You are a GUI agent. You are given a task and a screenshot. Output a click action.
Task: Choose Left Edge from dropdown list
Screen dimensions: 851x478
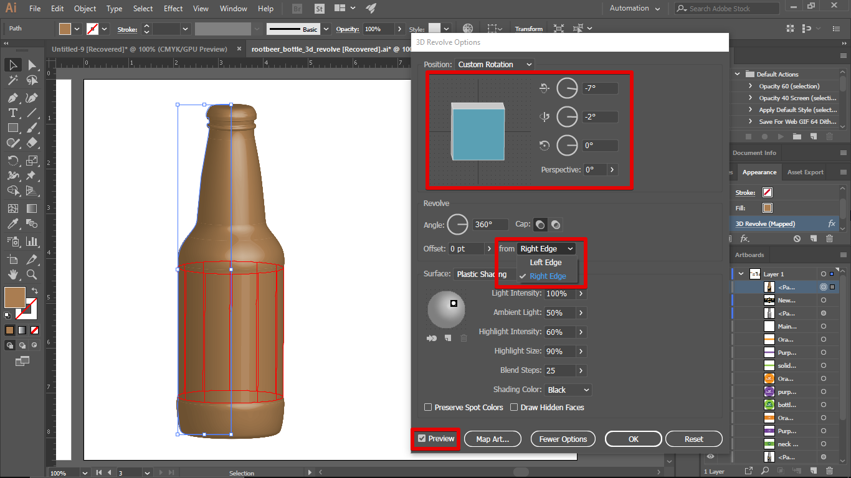pyautogui.click(x=545, y=263)
